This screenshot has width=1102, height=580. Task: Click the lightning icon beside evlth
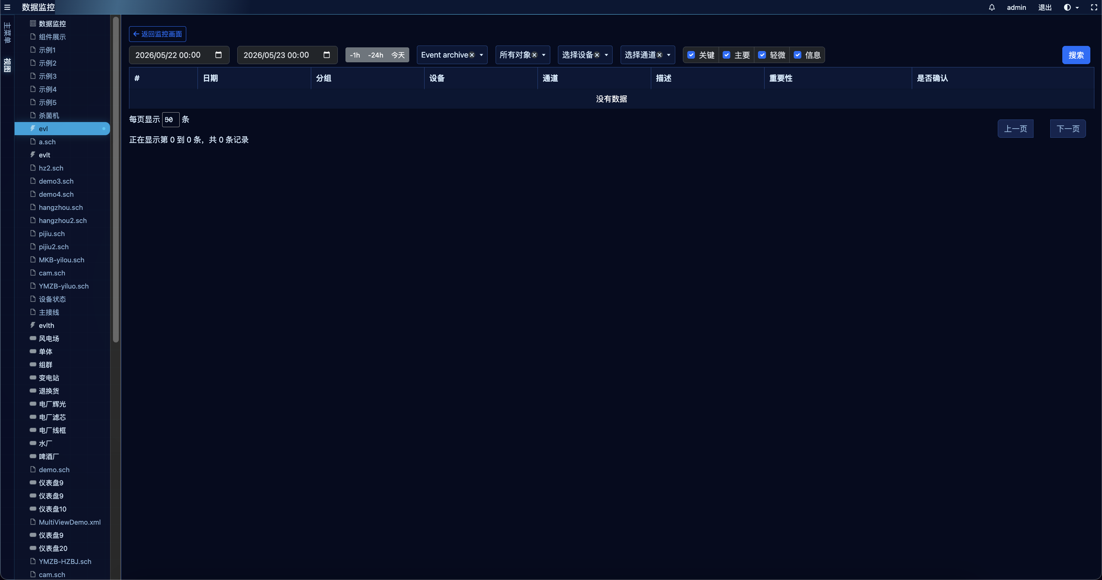(x=32, y=325)
